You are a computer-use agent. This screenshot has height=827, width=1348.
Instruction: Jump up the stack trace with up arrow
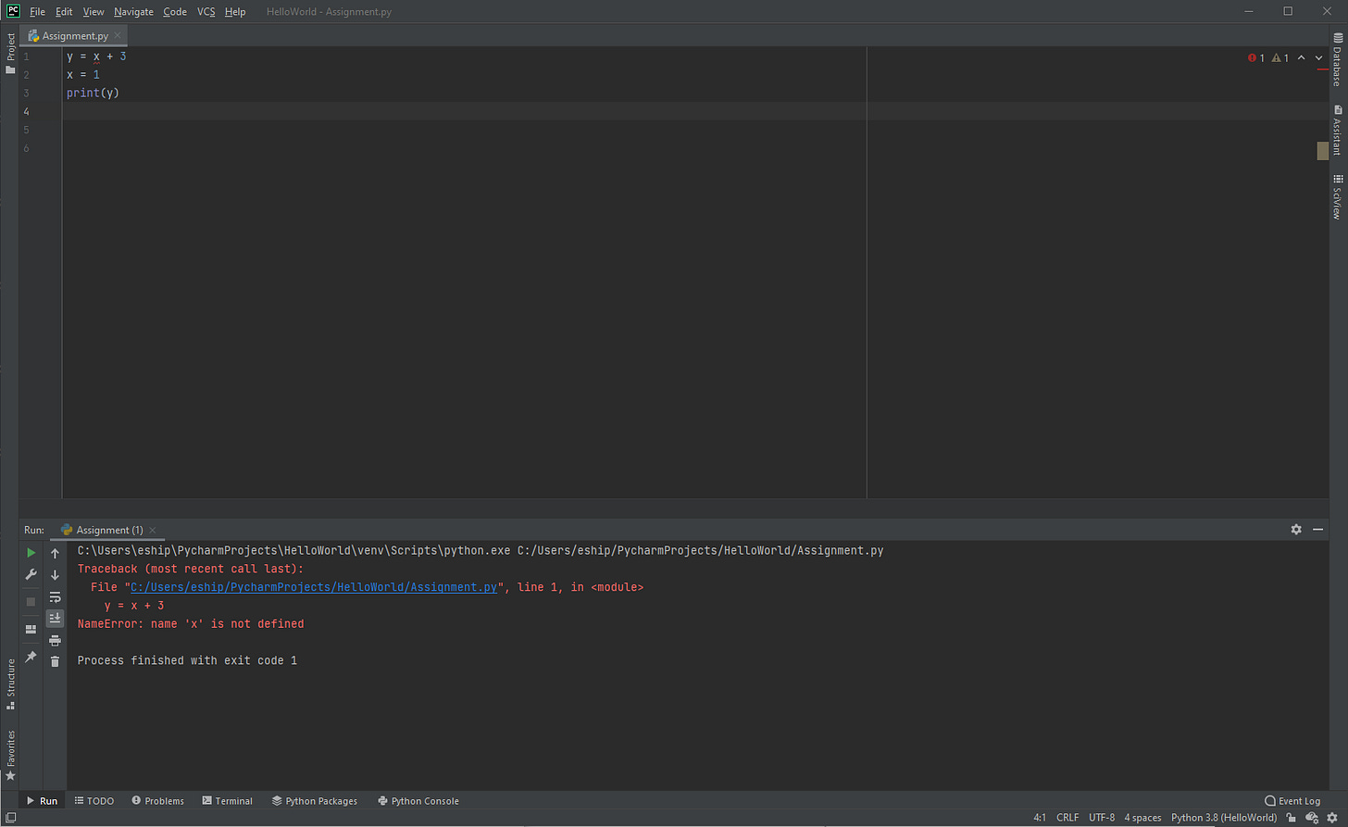[55, 553]
